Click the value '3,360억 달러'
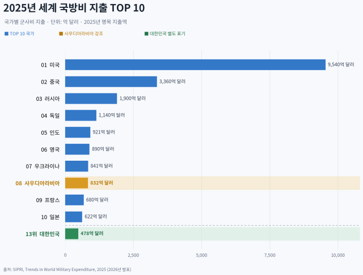This screenshot has width=363, height=275. point(172,81)
